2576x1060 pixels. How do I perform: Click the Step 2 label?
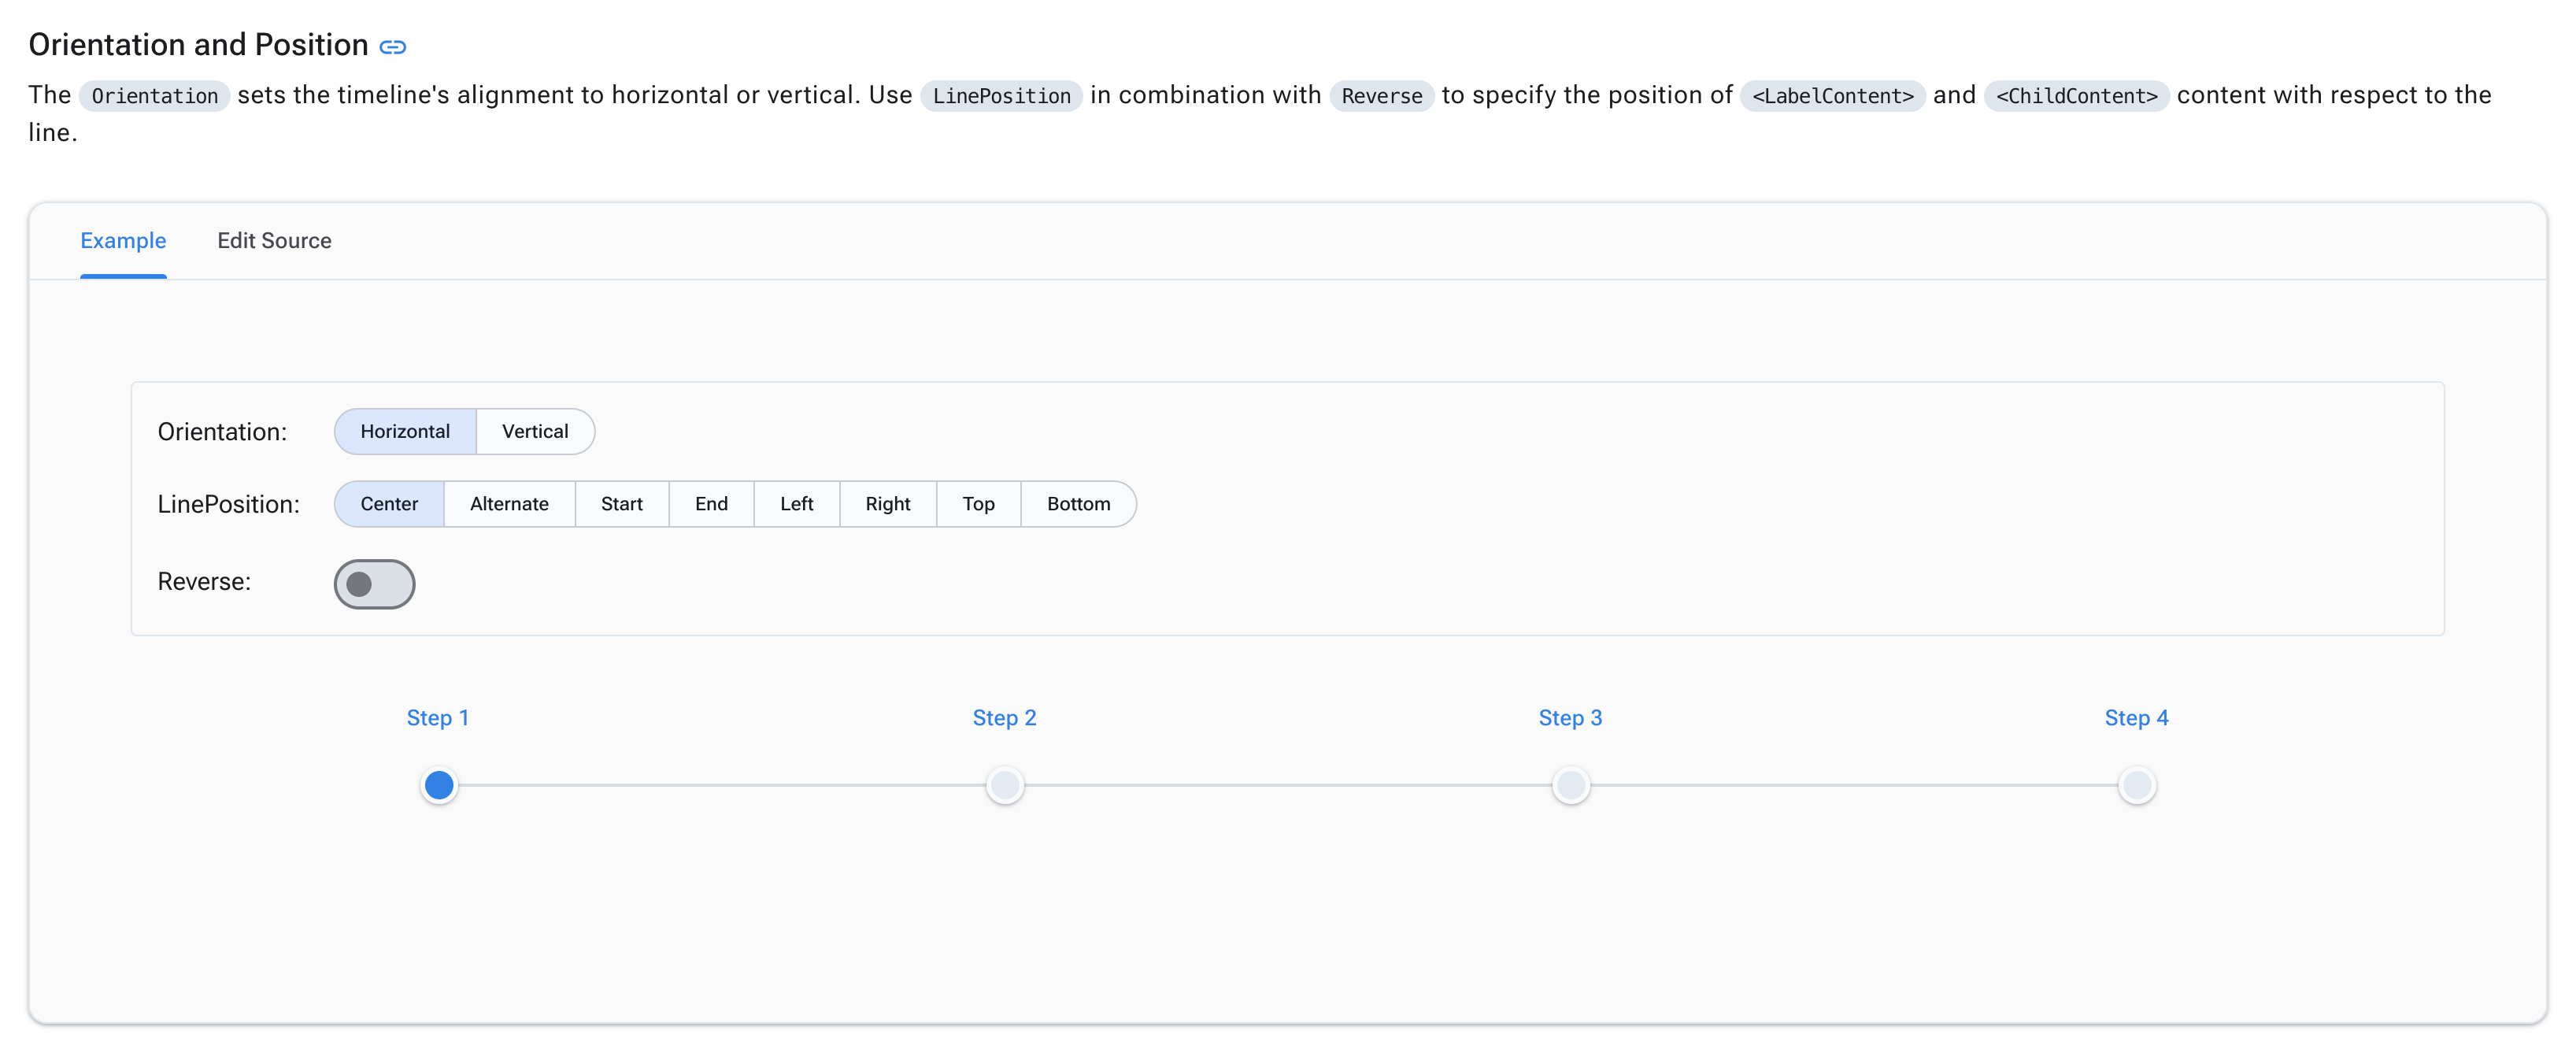click(x=1005, y=718)
